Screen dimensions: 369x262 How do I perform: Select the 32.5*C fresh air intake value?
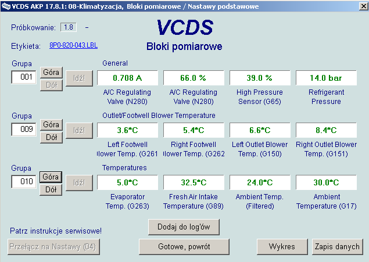[x=194, y=182]
